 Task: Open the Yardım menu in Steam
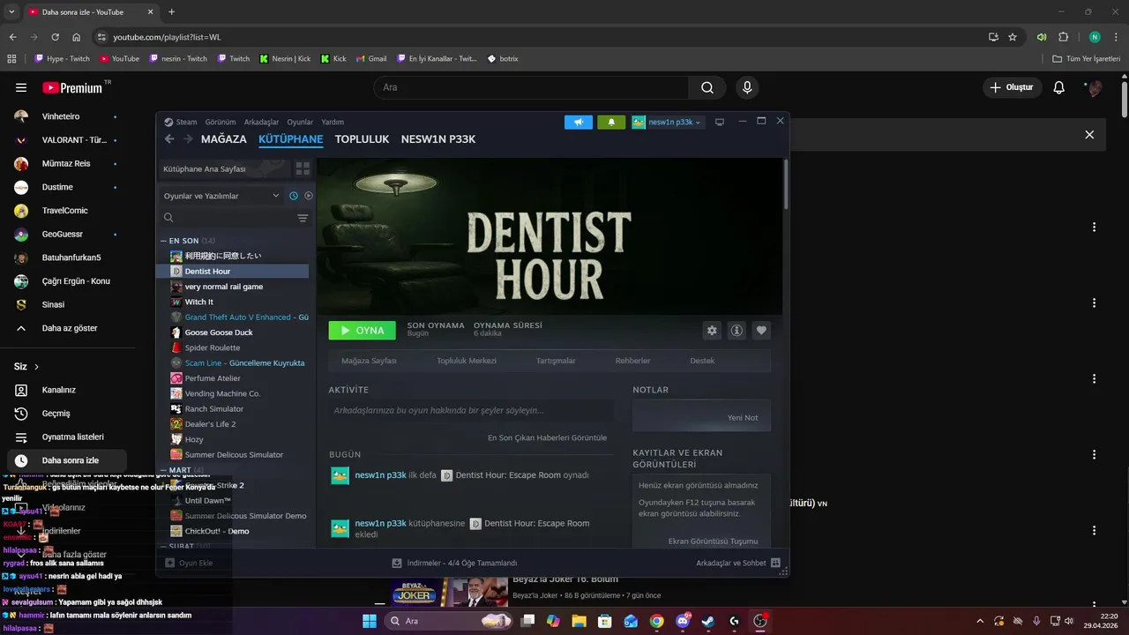point(333,122)
